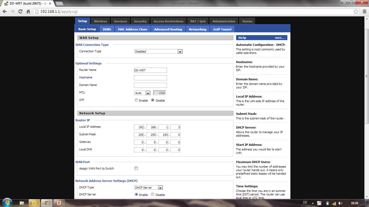The height and width of the screenshot is (207, 369).
Task: Bookmark this page with the star icon
Action: click(356, 11)
